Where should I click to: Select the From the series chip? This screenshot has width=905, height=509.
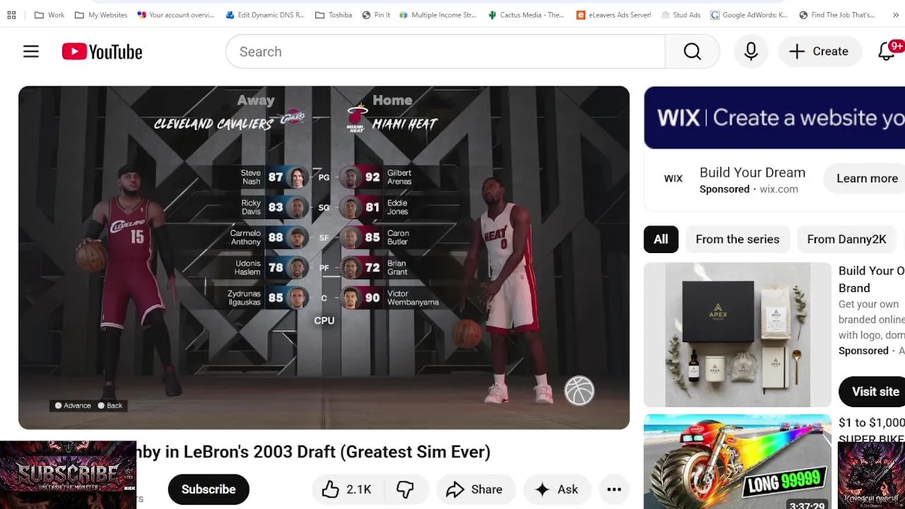pos(737,239)
